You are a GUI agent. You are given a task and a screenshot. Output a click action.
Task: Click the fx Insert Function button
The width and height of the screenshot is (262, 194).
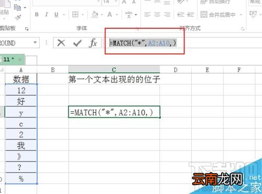pyautogui.click(x=93, y=43)
